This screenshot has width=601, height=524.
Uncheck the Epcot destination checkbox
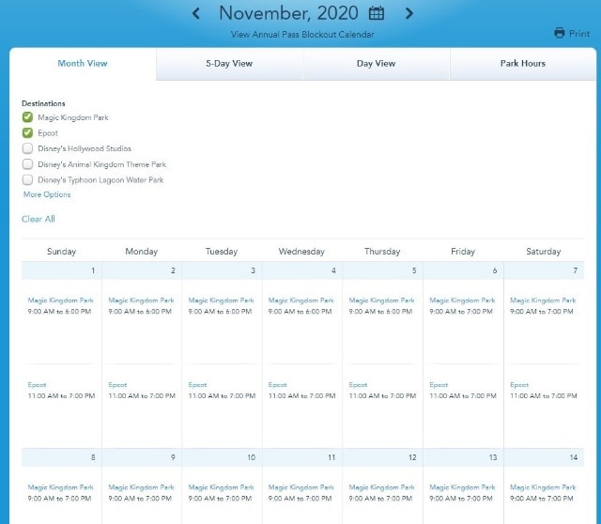[x=27, y=133]
